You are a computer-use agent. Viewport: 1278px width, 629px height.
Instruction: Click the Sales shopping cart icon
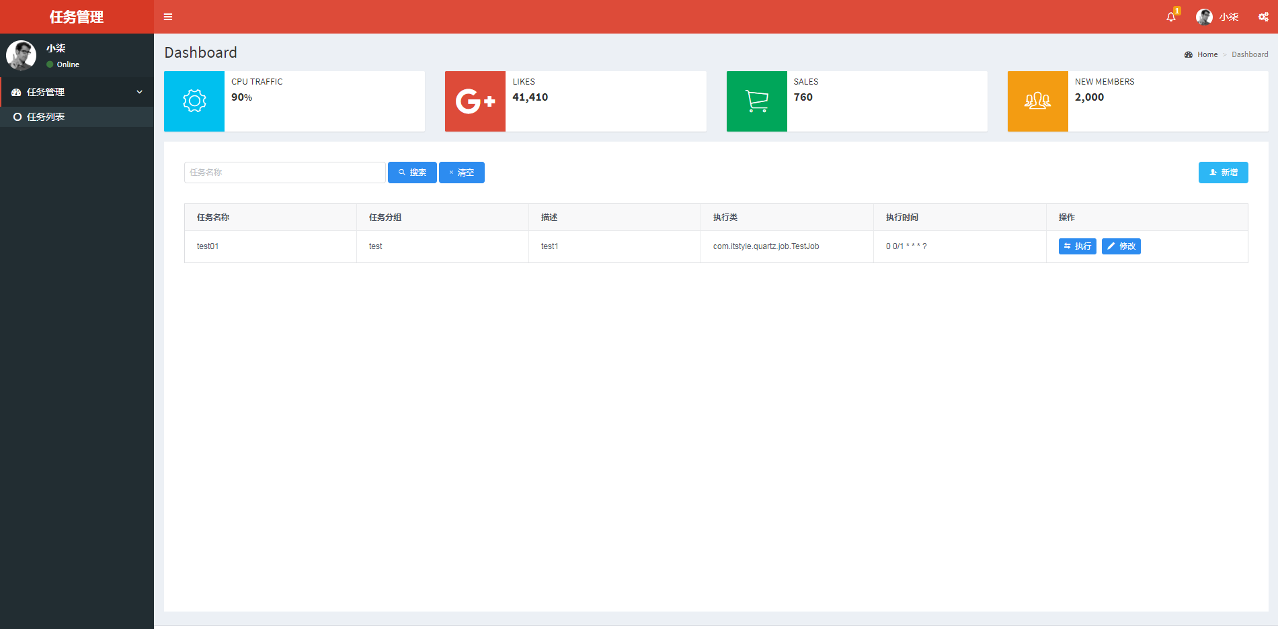pos(756,101)
